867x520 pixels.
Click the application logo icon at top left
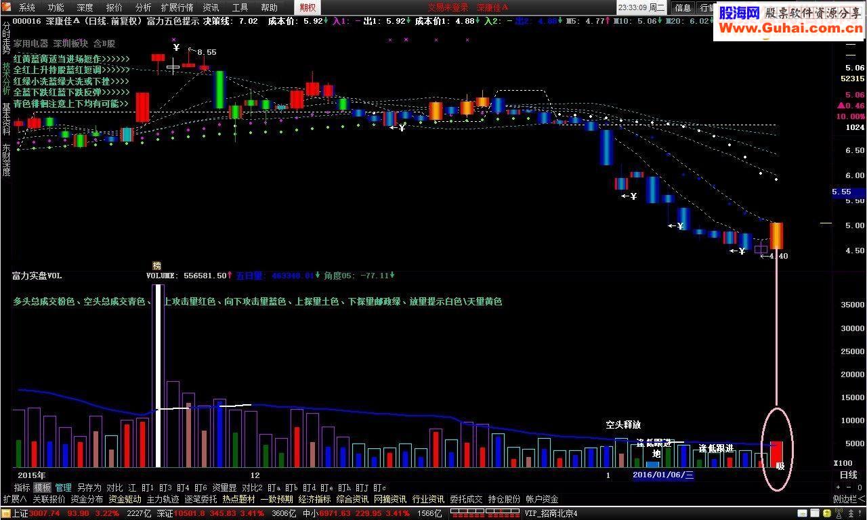click(7, 7)
